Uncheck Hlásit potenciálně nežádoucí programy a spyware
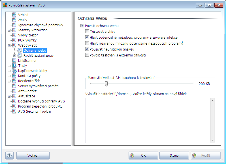The image size is (226, 164). click(87, 37)
